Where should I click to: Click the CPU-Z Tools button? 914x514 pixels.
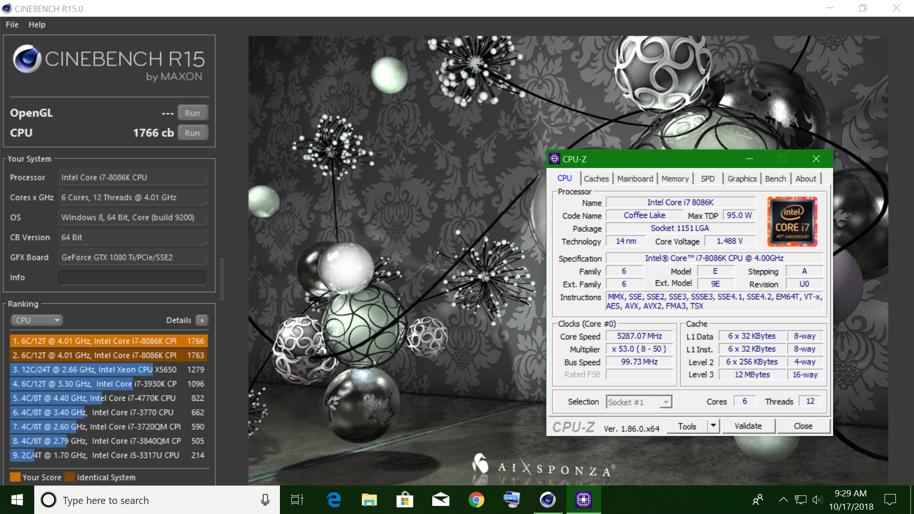coord(687,426)
